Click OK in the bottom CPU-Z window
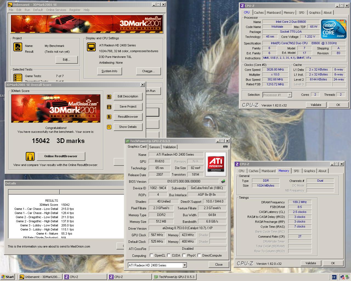The height and width of the screenshot is (281, 351). 333,263
